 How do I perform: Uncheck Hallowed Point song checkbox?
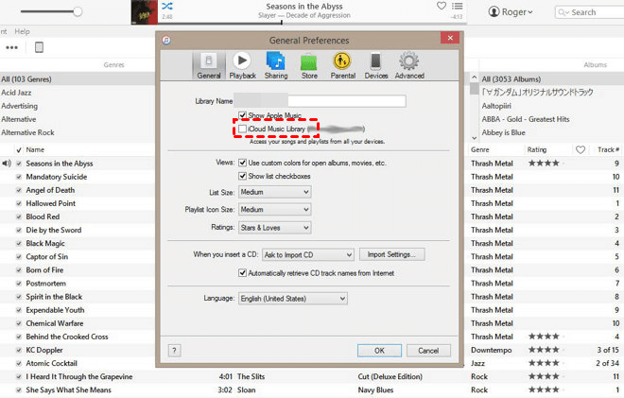pyautogui.click(x=19, y=203)
